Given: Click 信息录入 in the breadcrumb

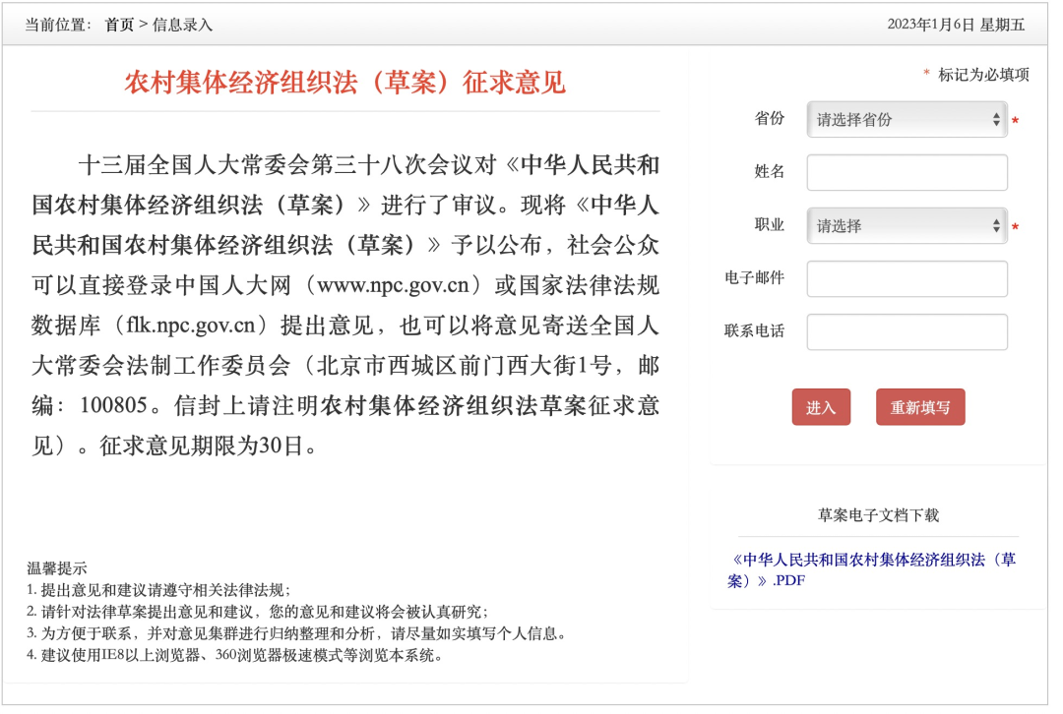Looking at the screenshot, I should tap(183, 25).
